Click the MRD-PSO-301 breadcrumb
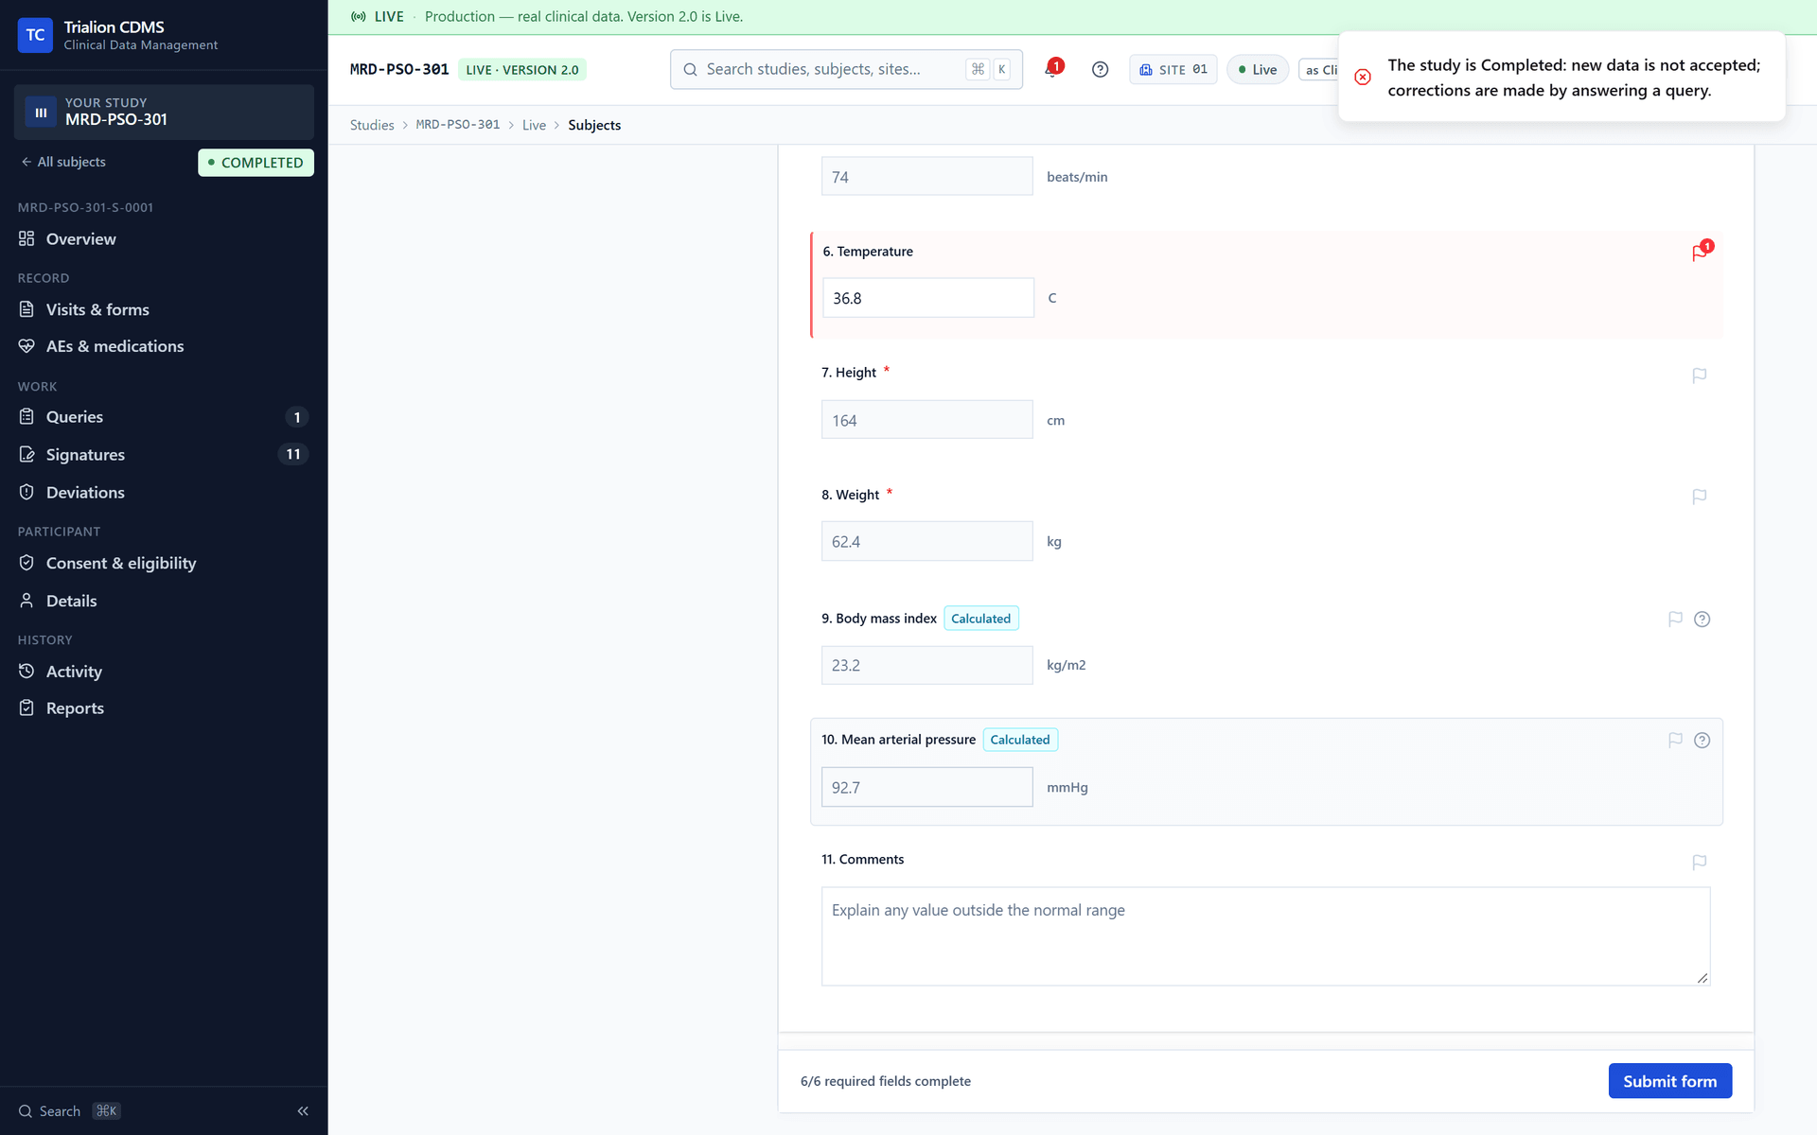The width and height of the screenshot is (1817, 1135). 458,125
